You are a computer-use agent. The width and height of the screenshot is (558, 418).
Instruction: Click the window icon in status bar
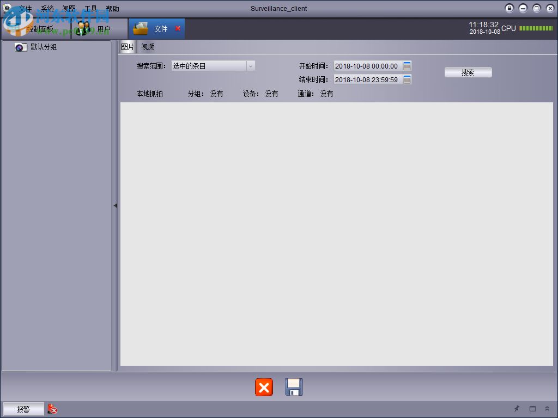(532, 409)
